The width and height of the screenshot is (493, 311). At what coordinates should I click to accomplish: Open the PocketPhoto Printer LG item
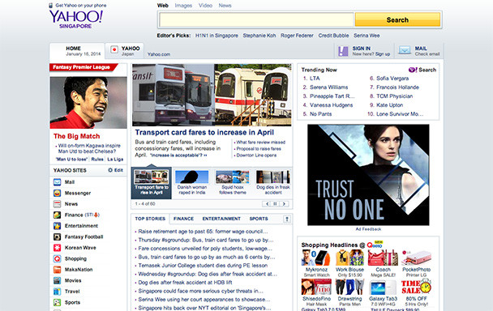click(x=416, y=263)
